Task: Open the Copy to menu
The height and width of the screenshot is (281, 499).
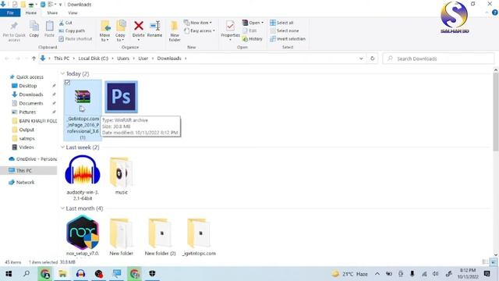Action: point(120,31)
